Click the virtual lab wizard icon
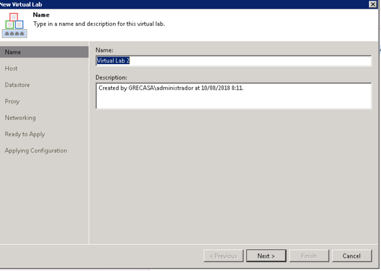381x271 pixels. [14, 25]
